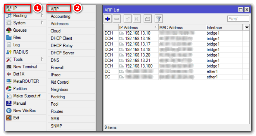Click the Tools wrench icon
Image resolution: width=256 pixels, height=136 pixels.
point(9,59)
